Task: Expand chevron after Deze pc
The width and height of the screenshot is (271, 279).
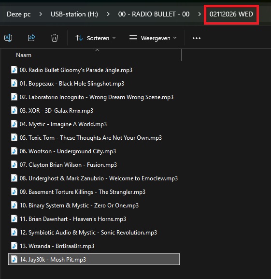Action: tap(41, 14)
